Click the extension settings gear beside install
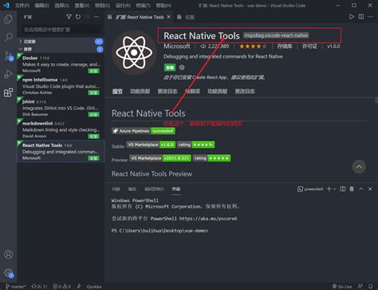The width and height of the screenshot is (378, 290). point(182,67)
